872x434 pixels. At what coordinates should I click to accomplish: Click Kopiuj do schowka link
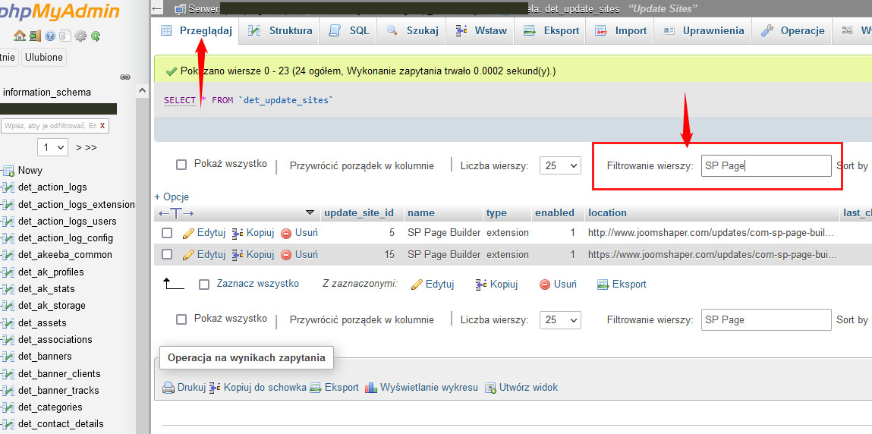tap(264, 388)
